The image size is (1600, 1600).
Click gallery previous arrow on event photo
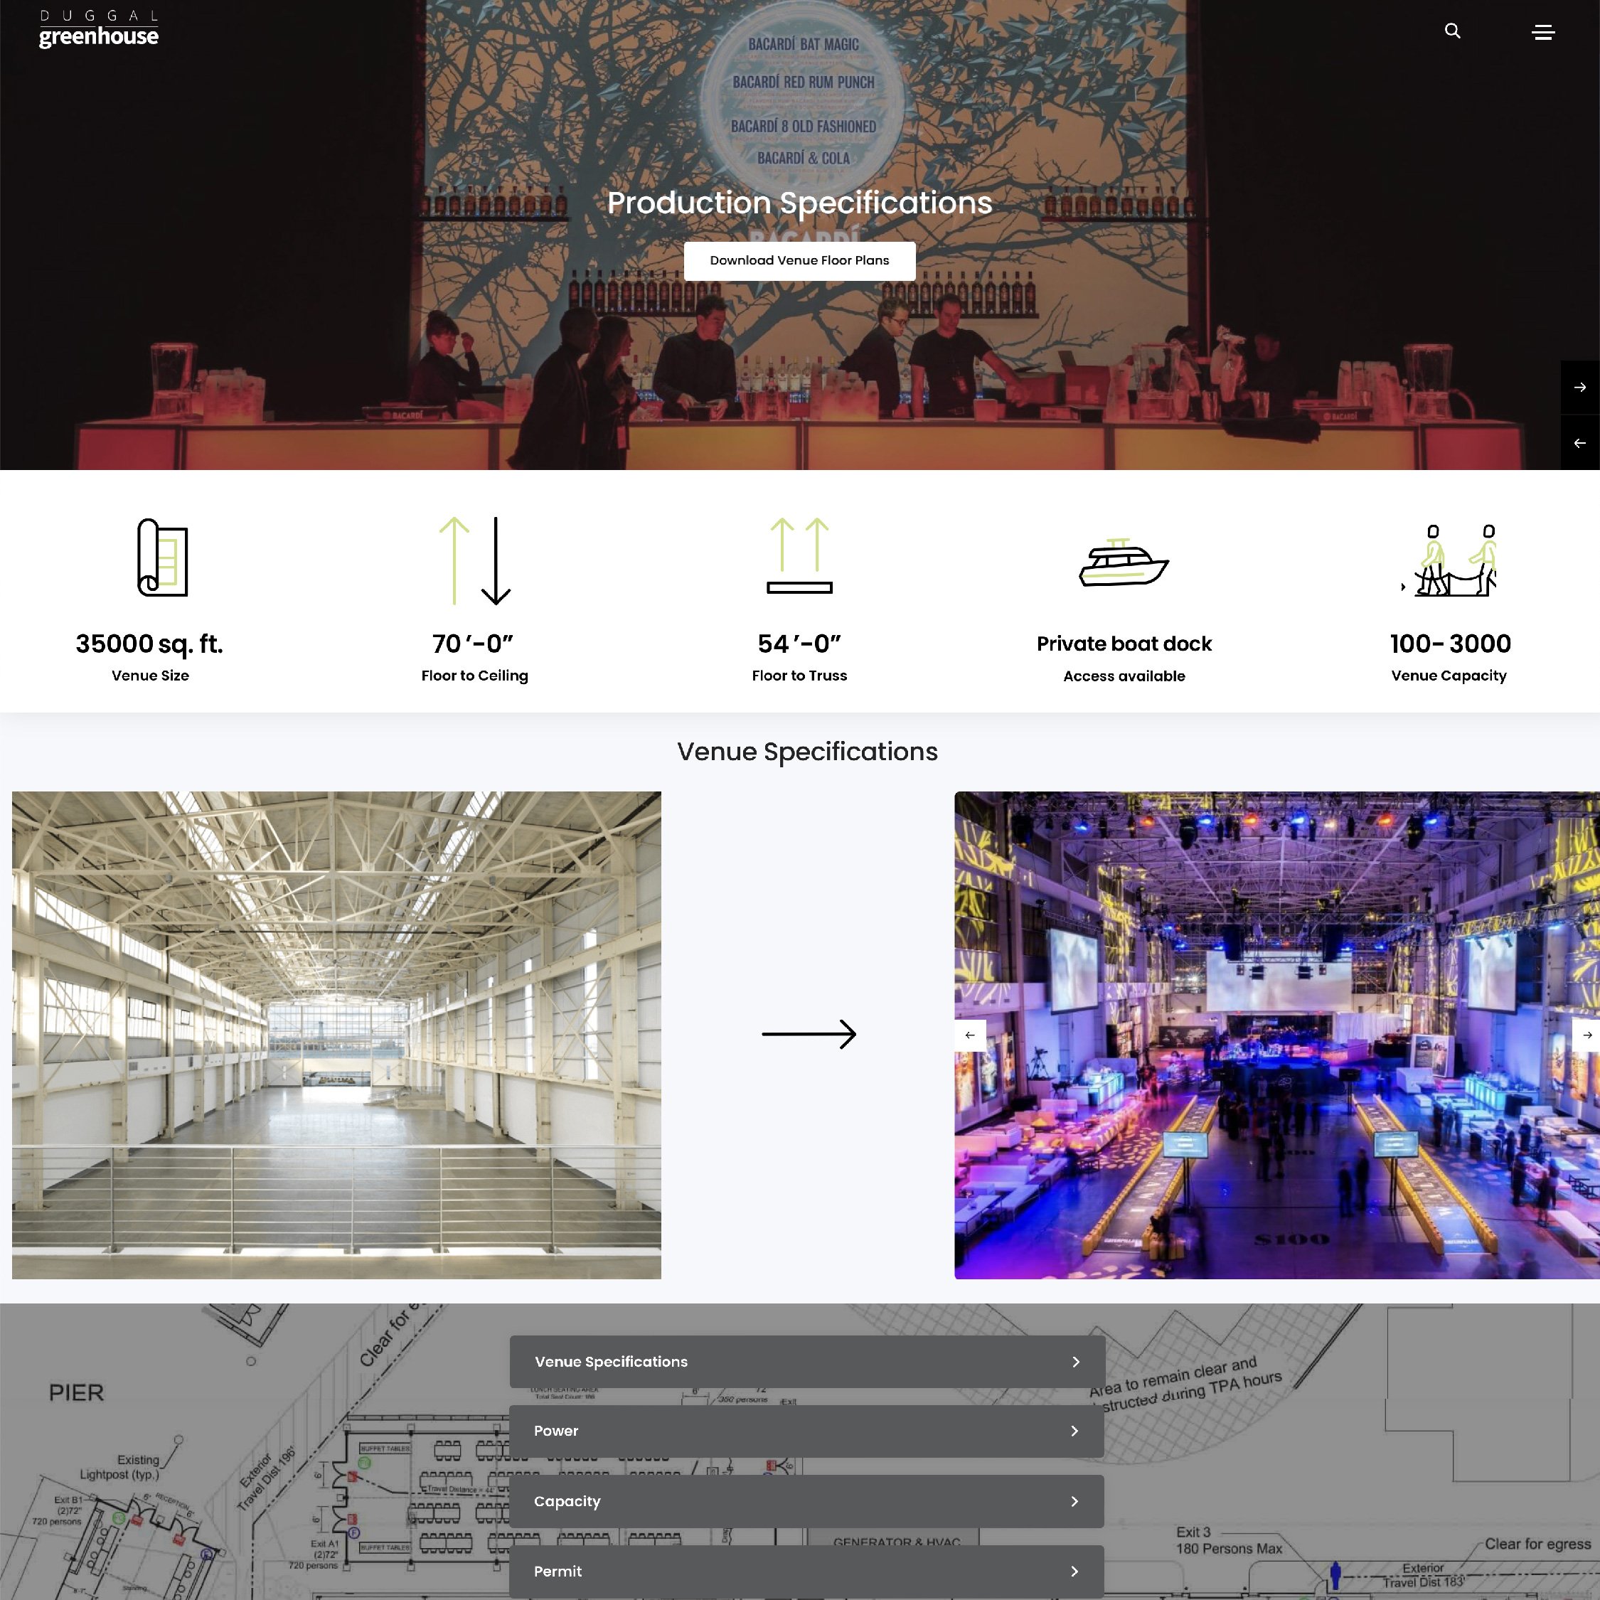970,1035
